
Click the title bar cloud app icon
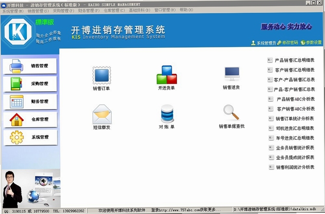(4, 5)
